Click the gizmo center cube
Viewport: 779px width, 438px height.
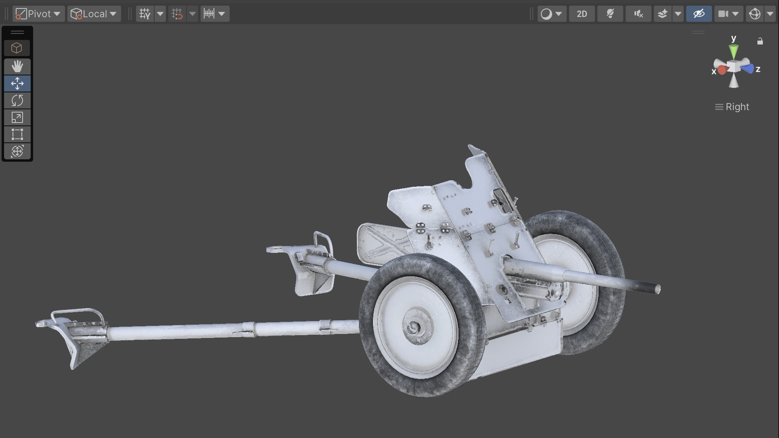[734, 67]
